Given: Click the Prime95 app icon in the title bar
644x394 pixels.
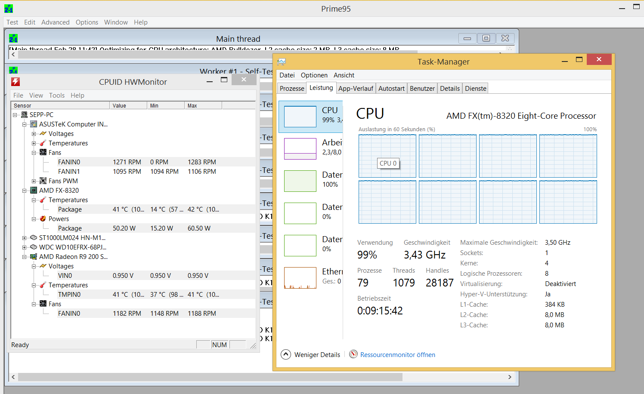Looking at the screenshot, I should click(x=9, y=9).
